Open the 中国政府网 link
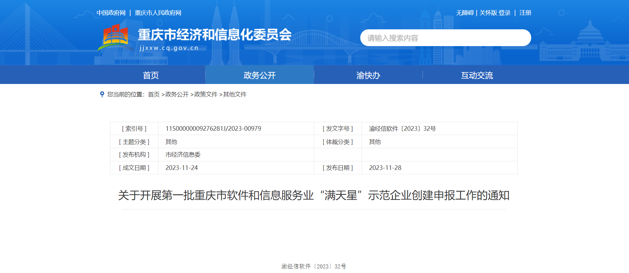Image resolution: width=629 pixels, height=273 pixels. 111,13
